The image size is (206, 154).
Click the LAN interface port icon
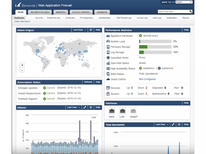[x=123, y=111]
